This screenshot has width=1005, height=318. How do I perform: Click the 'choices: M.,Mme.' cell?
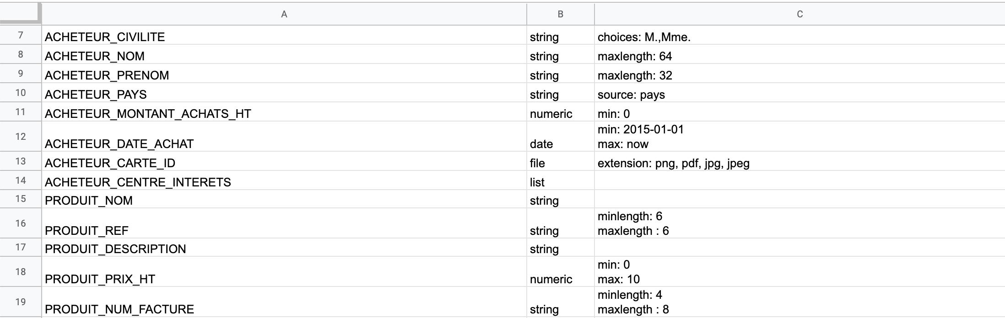click(x=800, y=35)
